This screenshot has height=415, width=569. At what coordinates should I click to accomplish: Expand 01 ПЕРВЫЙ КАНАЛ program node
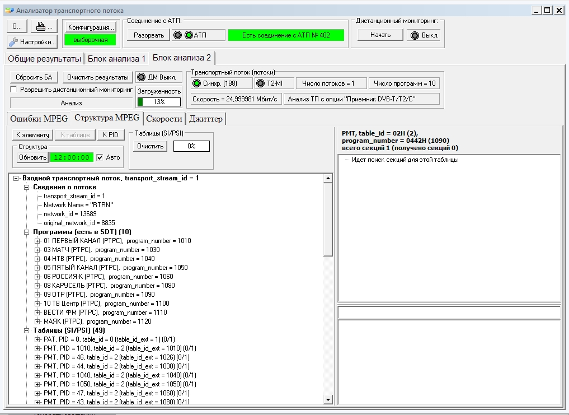37,241
